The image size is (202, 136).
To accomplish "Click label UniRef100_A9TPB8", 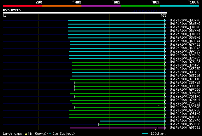I will coord(185,117).
